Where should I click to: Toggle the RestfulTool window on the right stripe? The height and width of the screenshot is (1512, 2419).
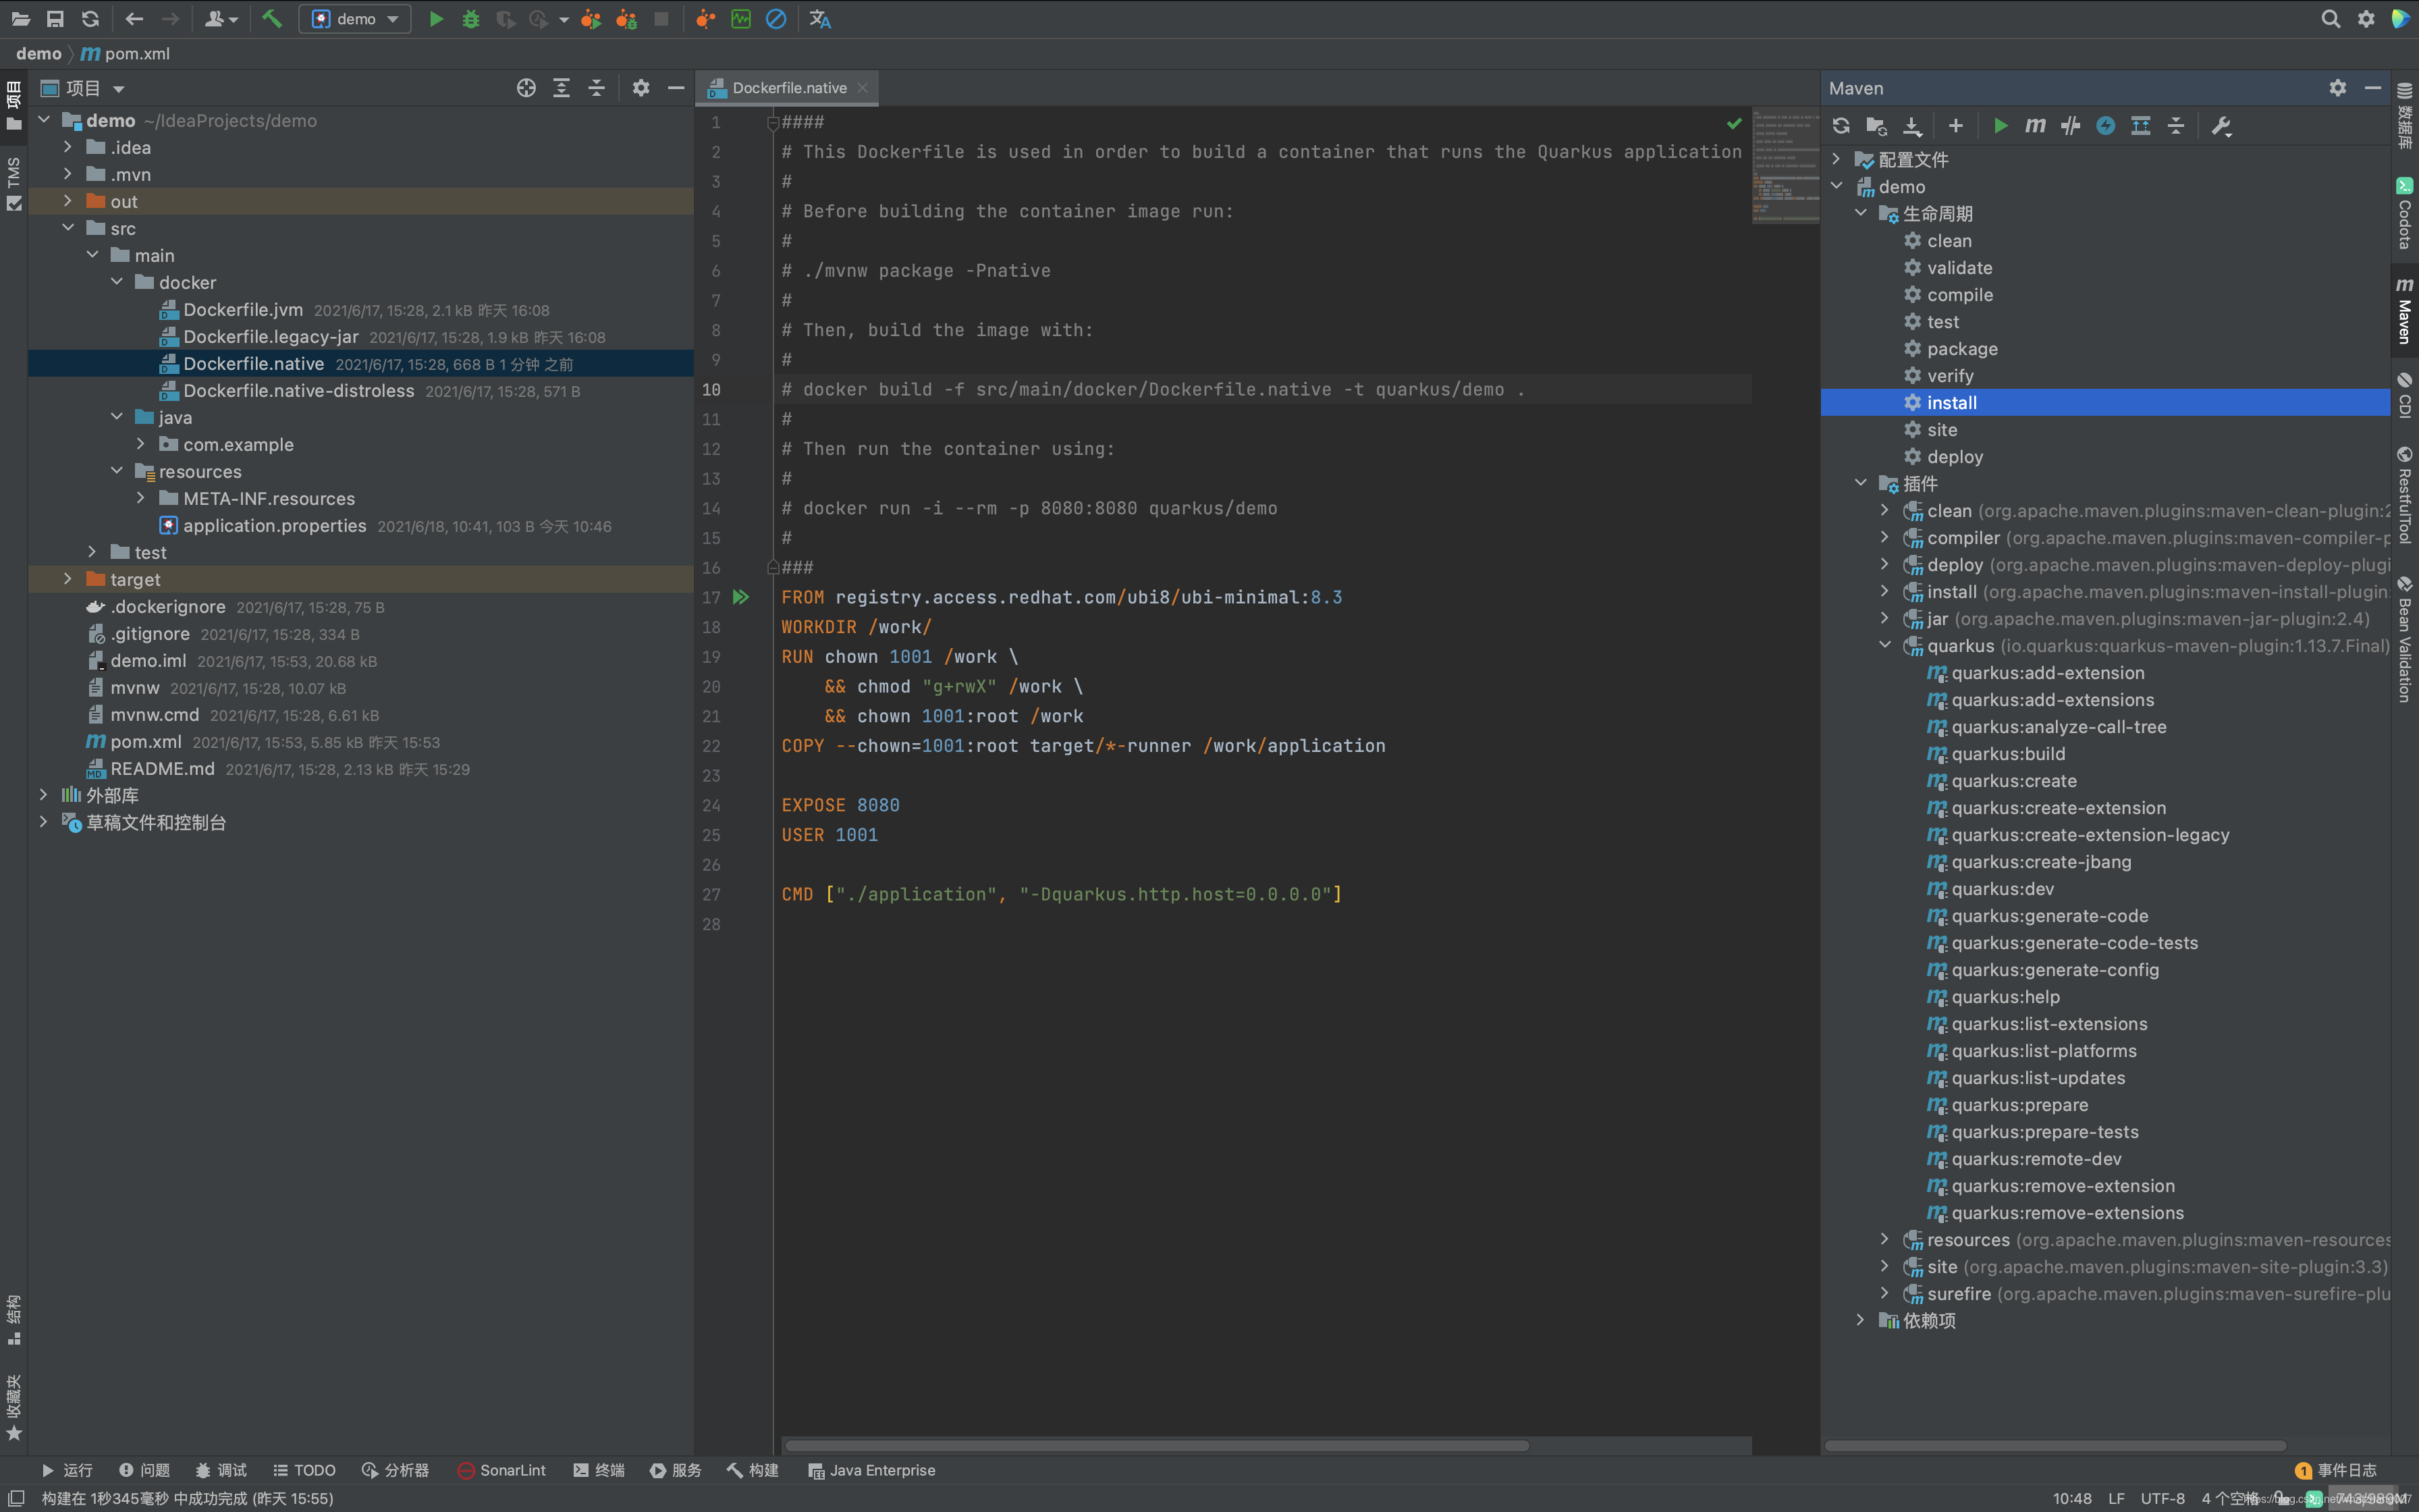(2405, 495)
